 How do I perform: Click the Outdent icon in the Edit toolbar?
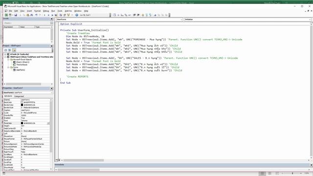138,15
